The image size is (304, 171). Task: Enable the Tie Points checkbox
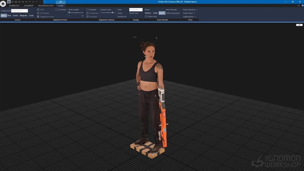coord(56,10)
